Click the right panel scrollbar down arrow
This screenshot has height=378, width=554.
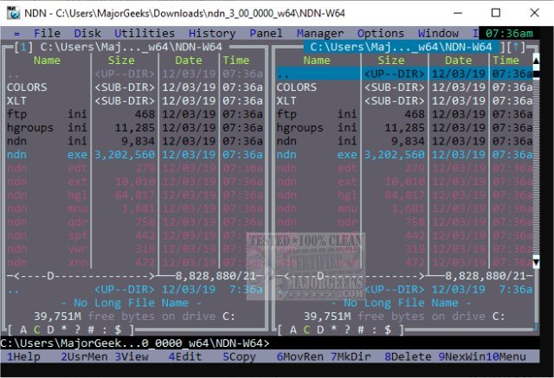[x=536, y=262]
